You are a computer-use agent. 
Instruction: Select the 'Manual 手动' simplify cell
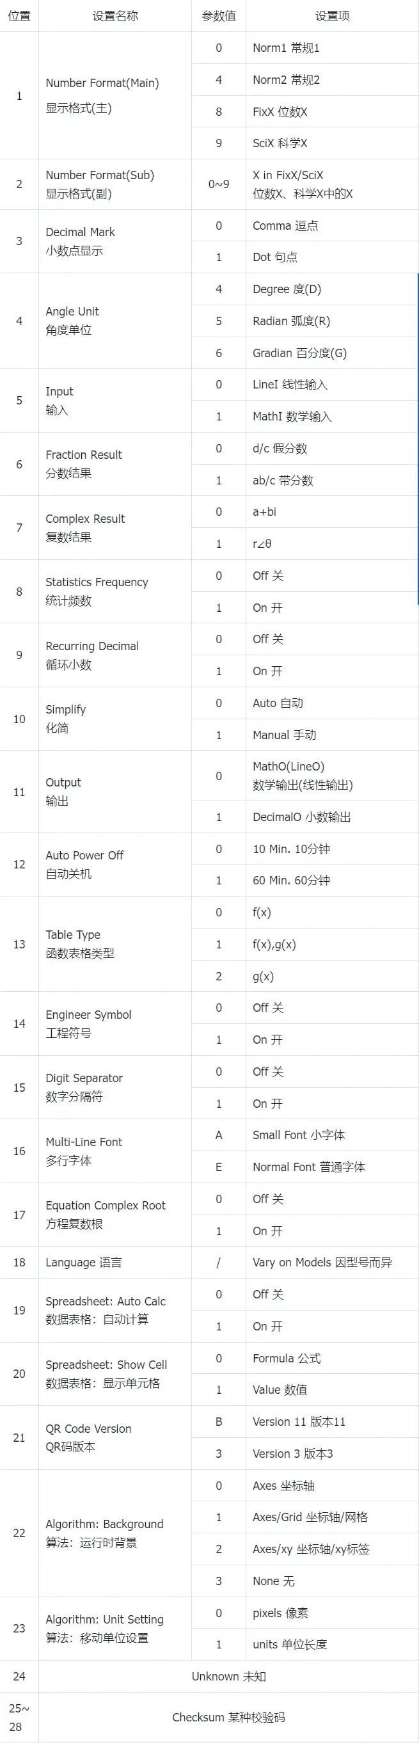(x=332, y=735)
